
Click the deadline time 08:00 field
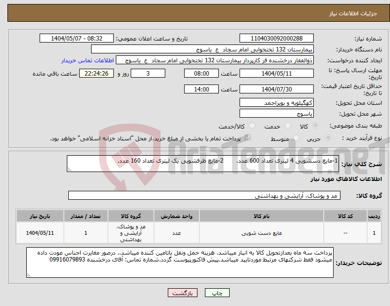point(201,73)
